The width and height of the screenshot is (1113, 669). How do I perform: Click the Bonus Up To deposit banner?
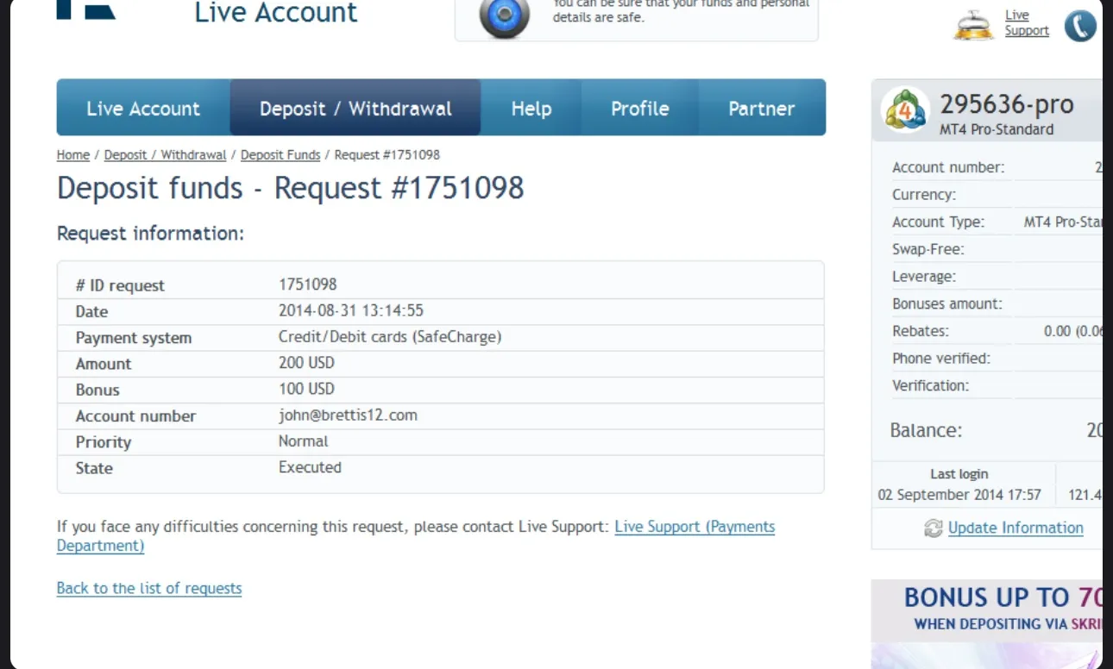[x=987, y=624]
